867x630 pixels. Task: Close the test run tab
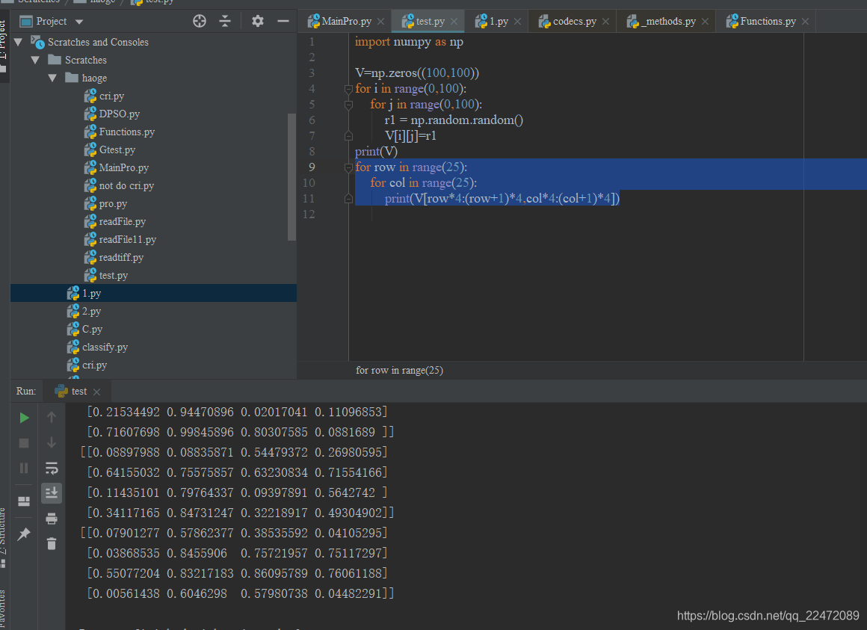(96, 392)
